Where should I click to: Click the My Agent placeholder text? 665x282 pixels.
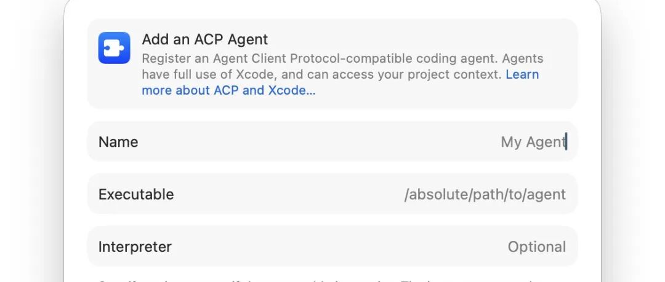pyautogui.click(x=533, y=142)
